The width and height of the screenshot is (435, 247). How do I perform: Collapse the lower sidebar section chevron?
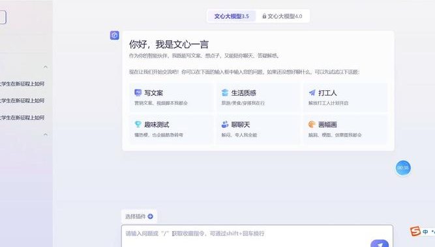point(46,135)
